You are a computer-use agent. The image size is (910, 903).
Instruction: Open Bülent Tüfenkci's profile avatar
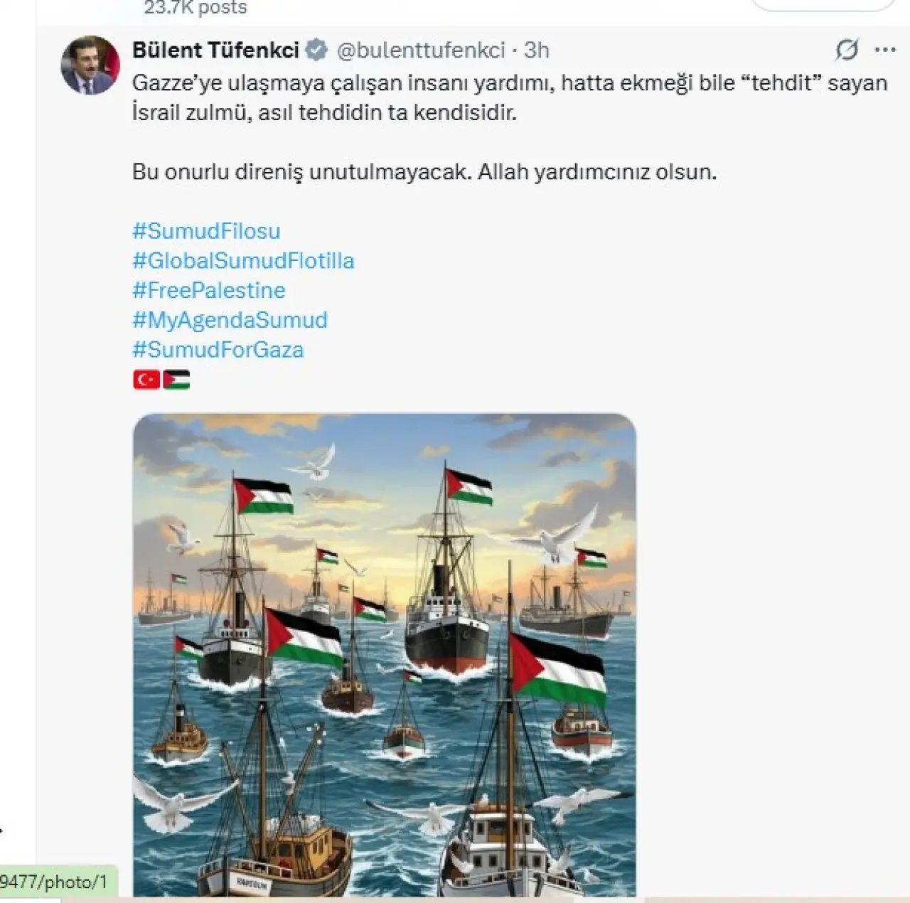90,65
